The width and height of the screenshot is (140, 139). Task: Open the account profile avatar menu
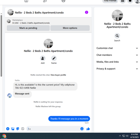point(137,1)
